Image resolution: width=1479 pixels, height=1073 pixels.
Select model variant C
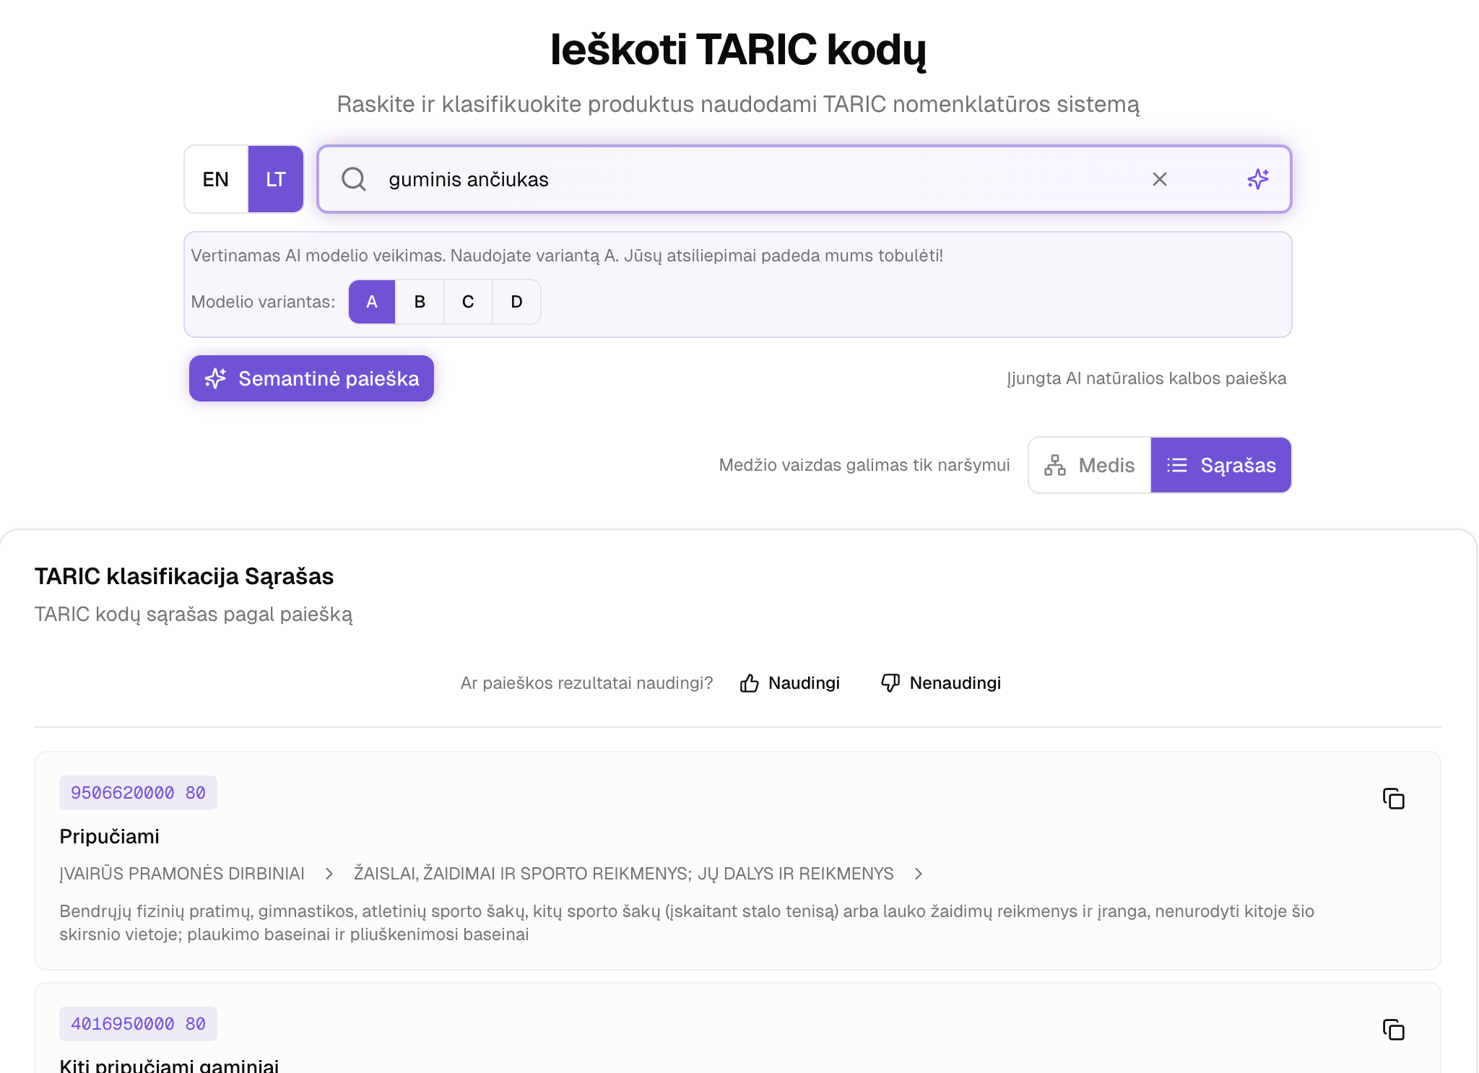point(468,302)
